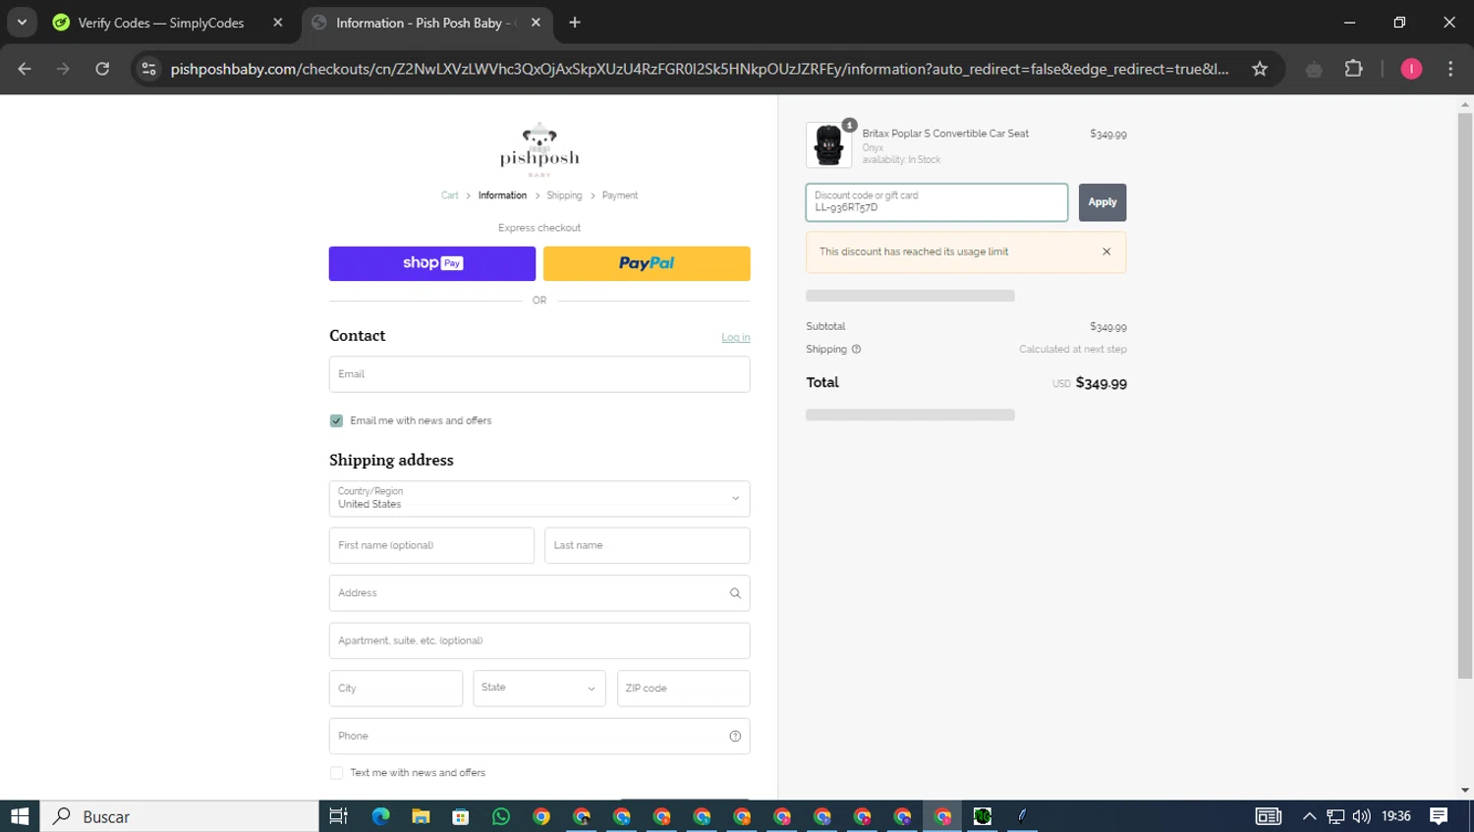Click the City field

(396, 689)
